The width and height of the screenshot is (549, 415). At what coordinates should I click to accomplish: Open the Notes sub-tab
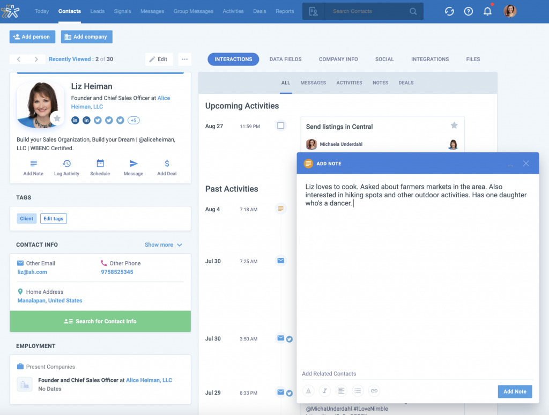pos(380,83)
